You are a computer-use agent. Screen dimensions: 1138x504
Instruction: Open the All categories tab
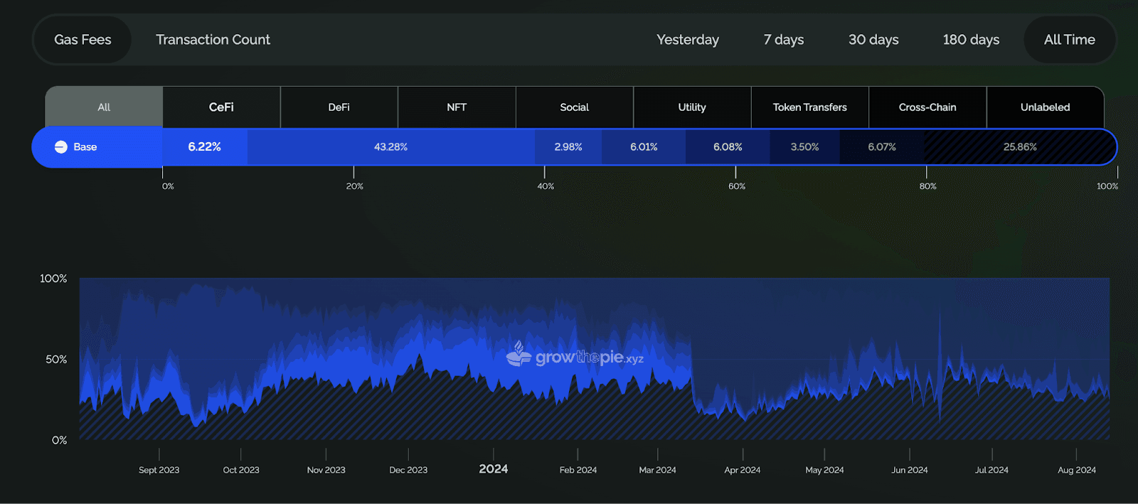point(104,107)
